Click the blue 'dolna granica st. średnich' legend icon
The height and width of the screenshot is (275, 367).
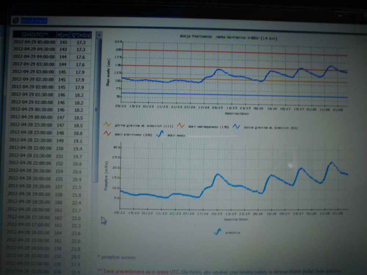pos(236,127)
